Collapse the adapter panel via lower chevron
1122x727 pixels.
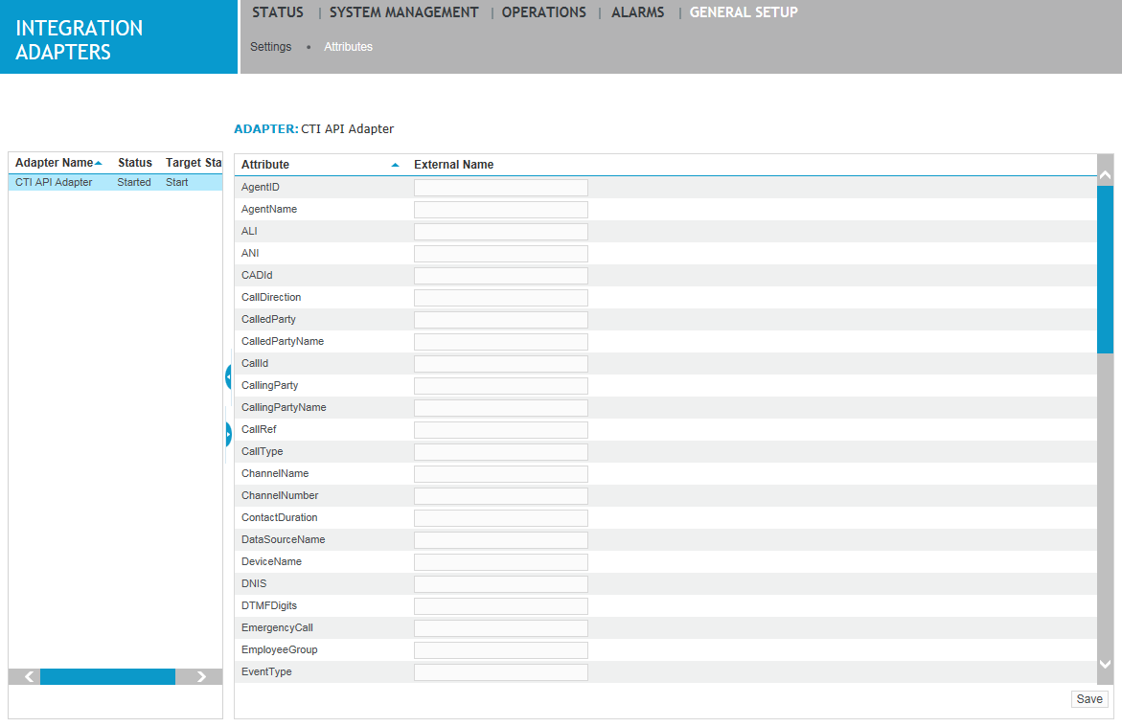coord(228,434)
